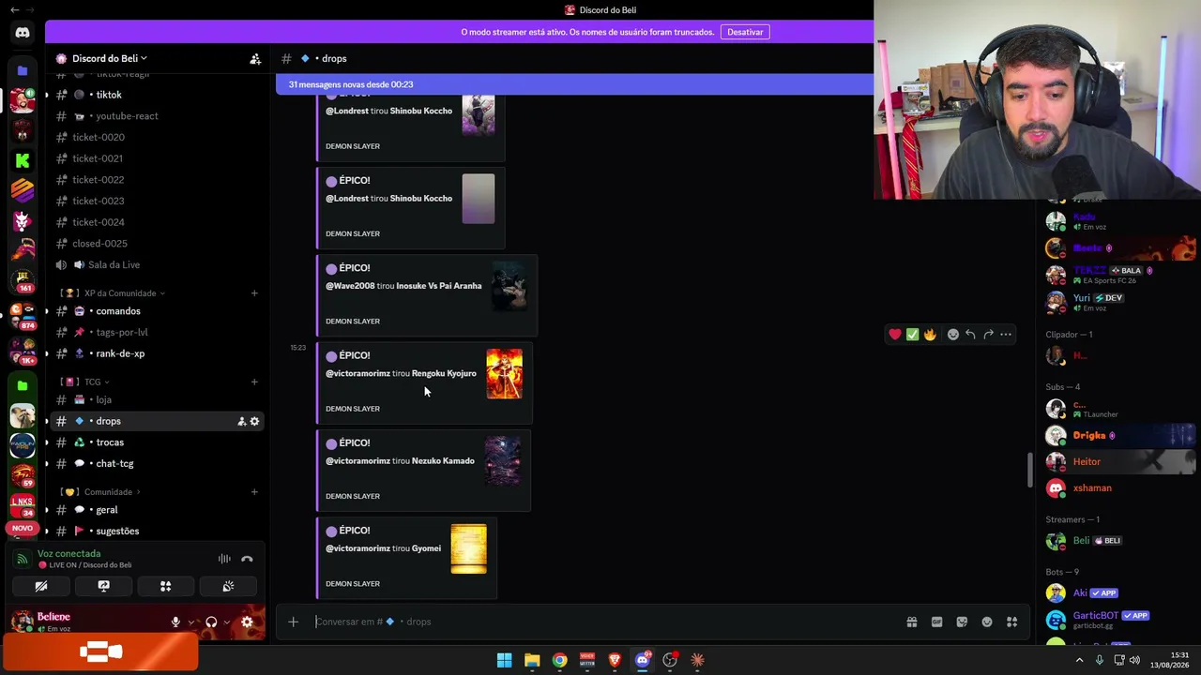This screenshot has height=675, width=1201.
Task: Reply to the hovered message
Action: coord(970,335)
